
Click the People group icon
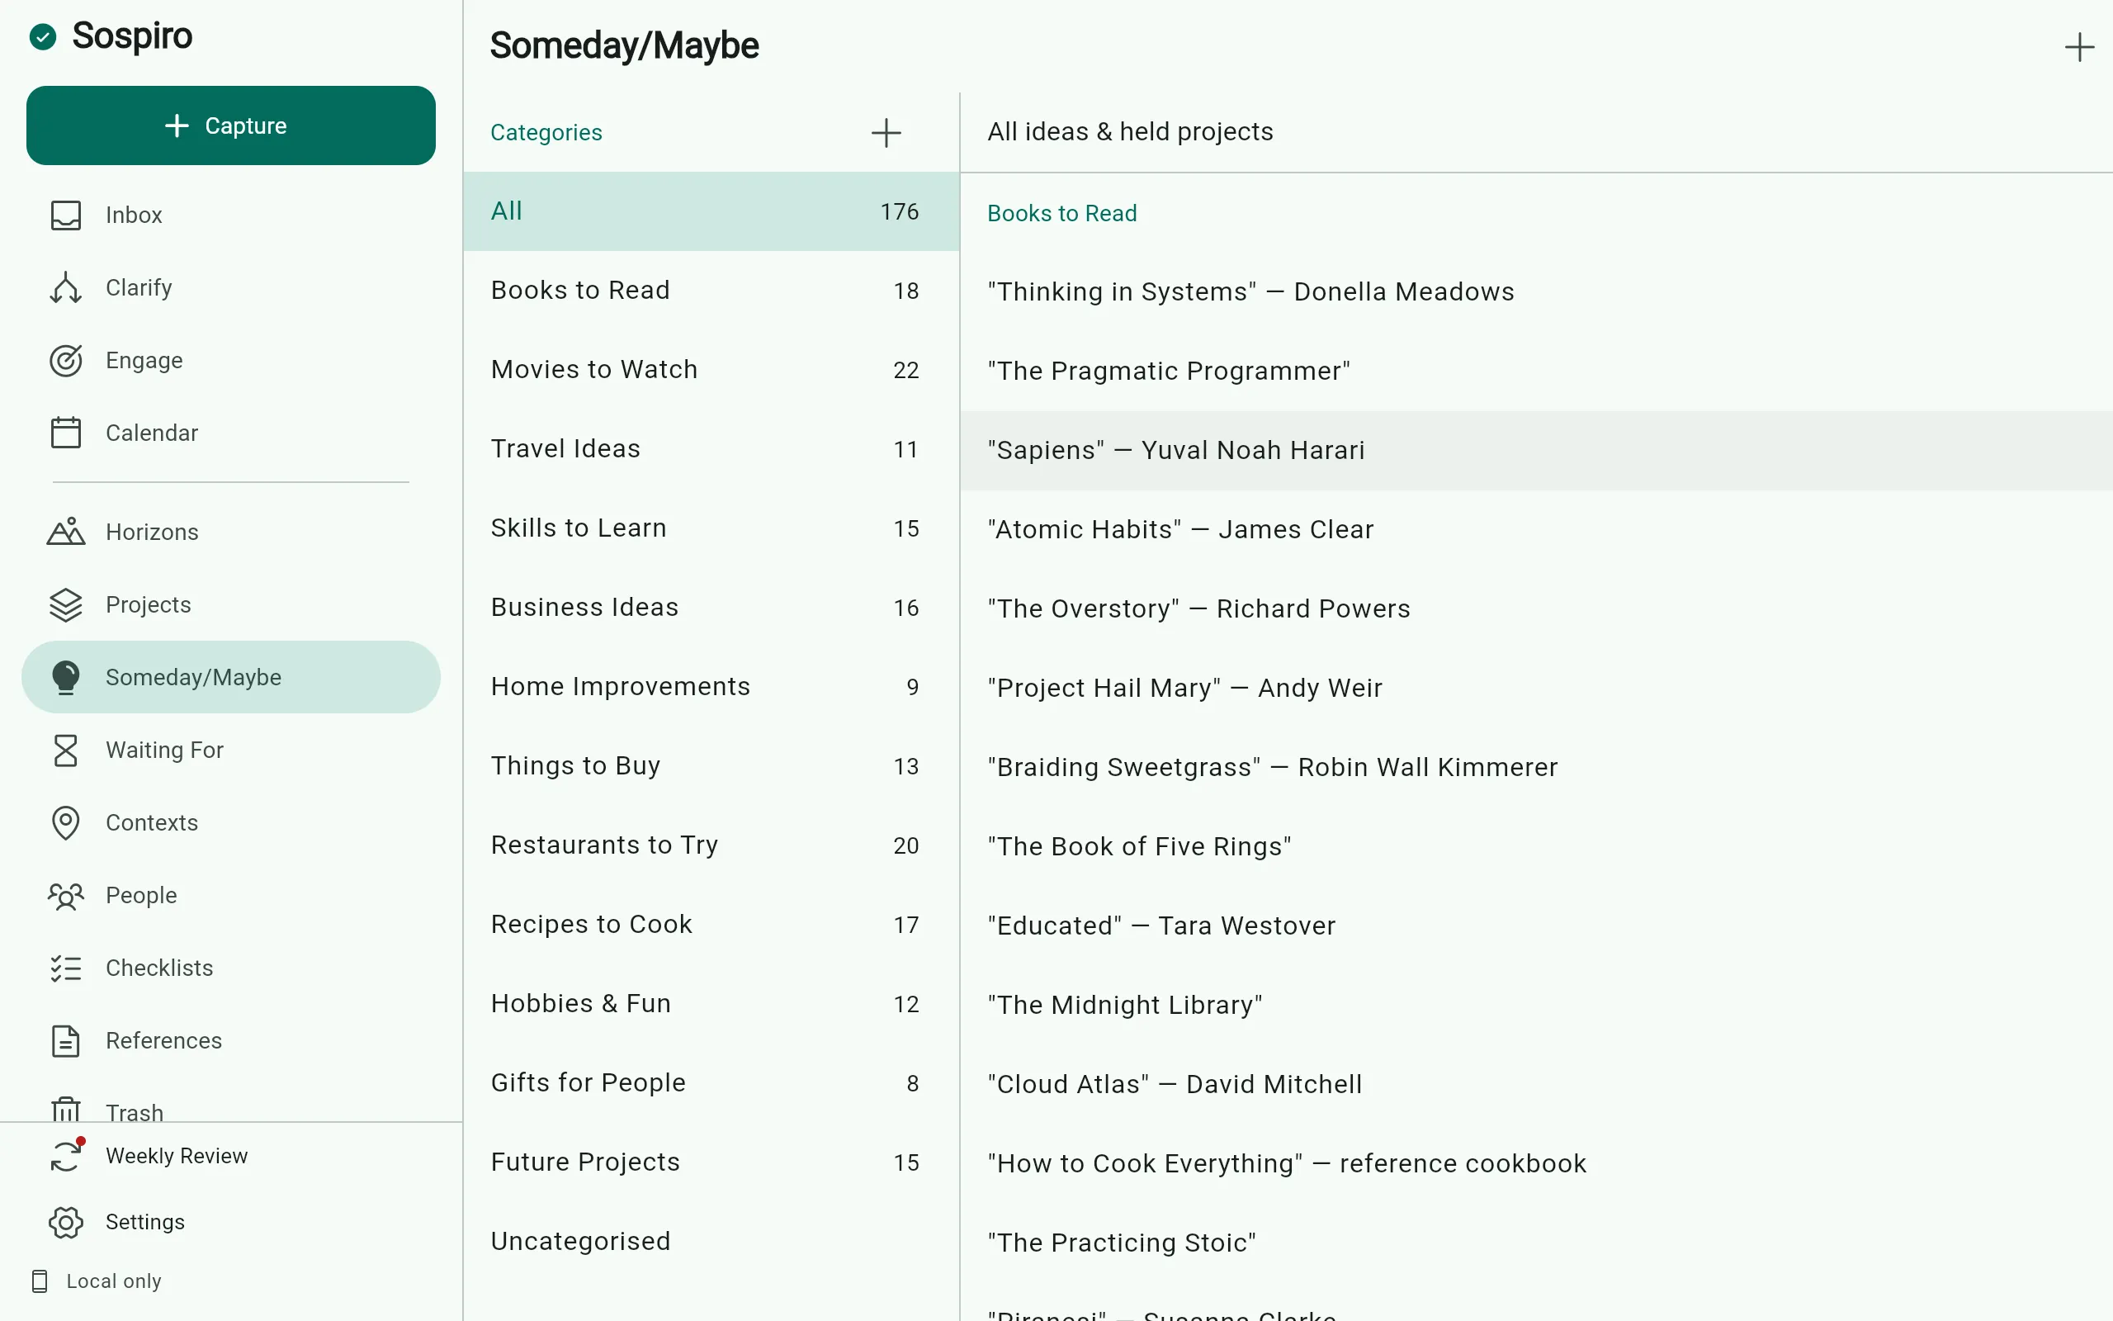[x=65, y=896]
